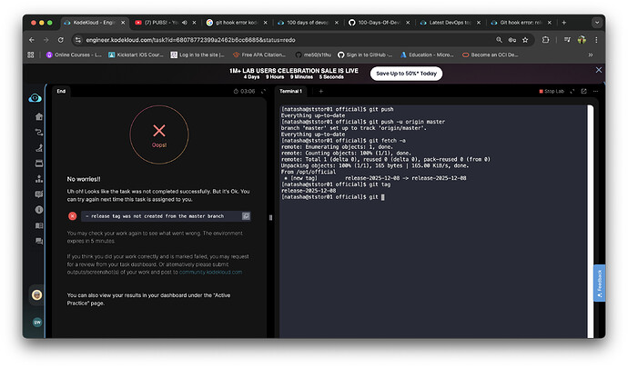Open the speech-bubble feedback icon in sidebar

coord(39,194)
